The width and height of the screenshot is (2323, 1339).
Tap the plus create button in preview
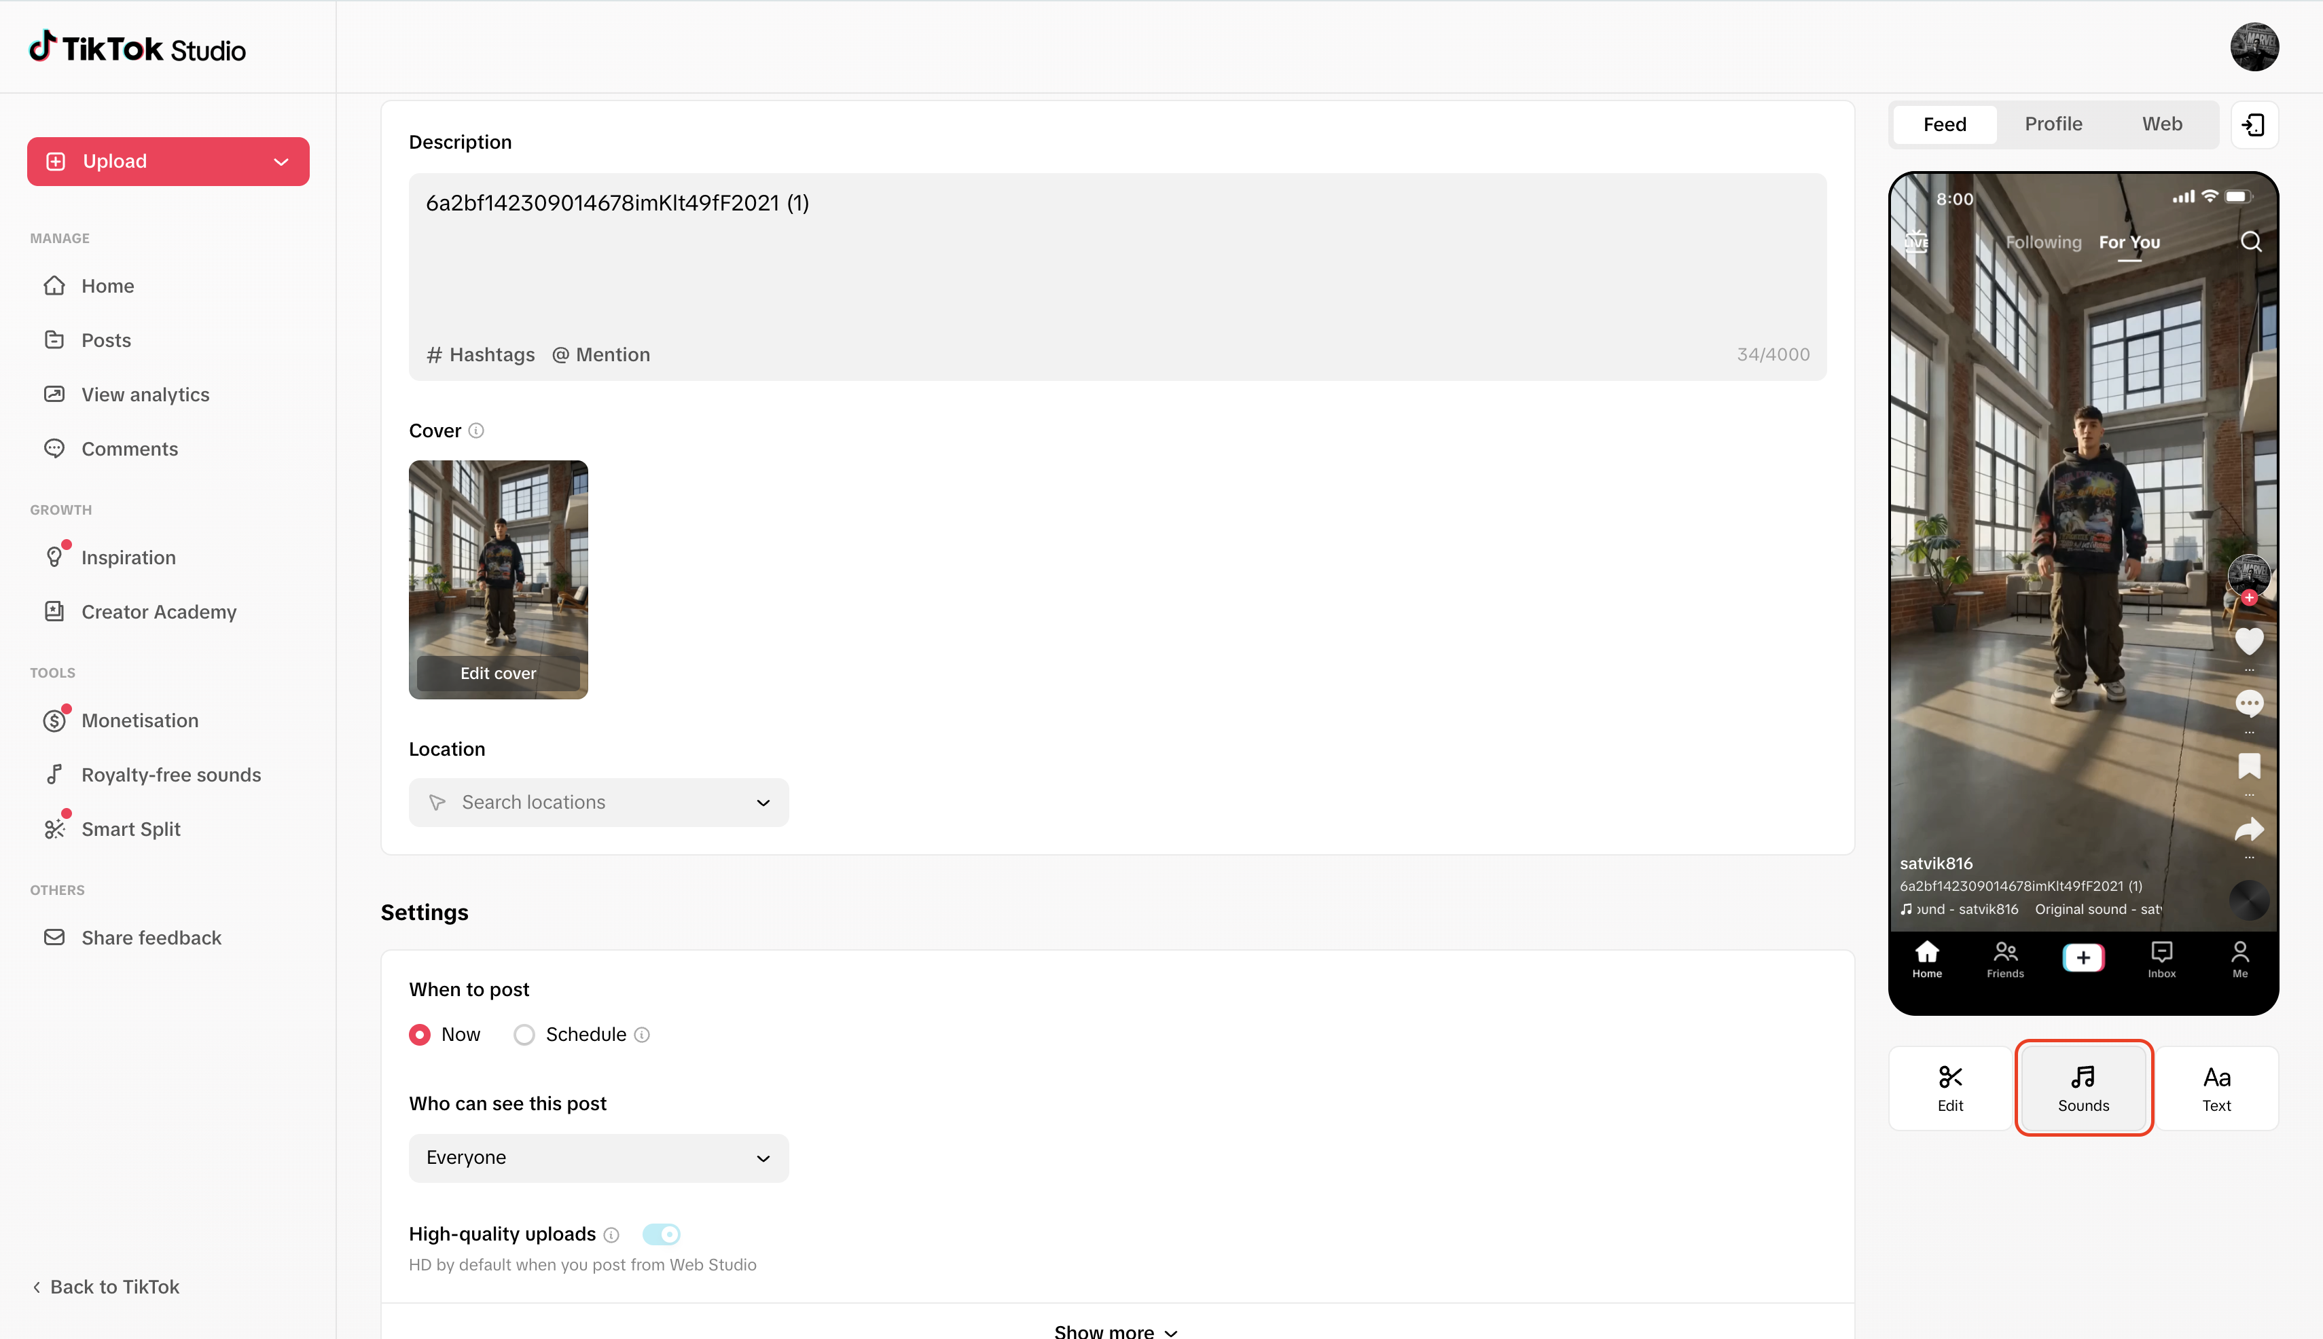(2083, 957)
